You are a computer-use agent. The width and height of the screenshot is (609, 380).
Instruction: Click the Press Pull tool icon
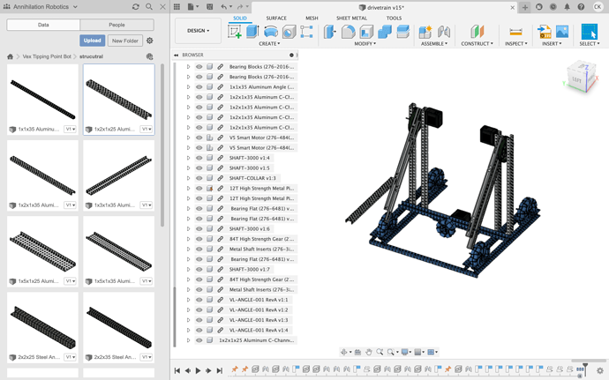[x=330, y=32]
